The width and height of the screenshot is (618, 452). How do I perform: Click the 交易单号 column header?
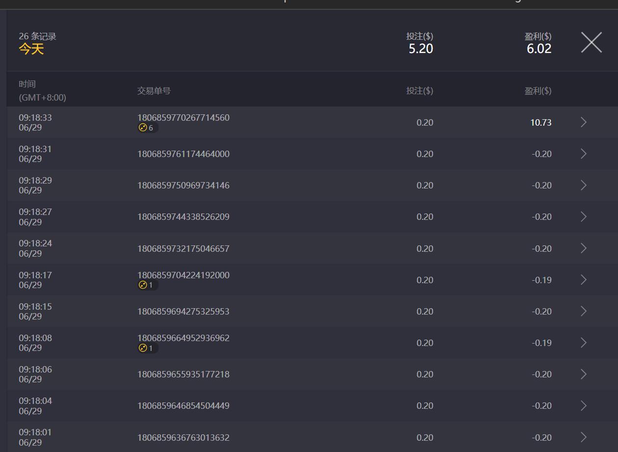(154, 91)
